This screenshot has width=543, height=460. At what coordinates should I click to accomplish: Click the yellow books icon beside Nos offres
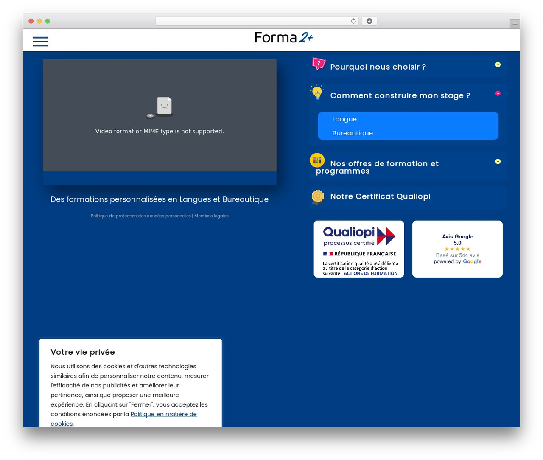click(x=317, y=160)
